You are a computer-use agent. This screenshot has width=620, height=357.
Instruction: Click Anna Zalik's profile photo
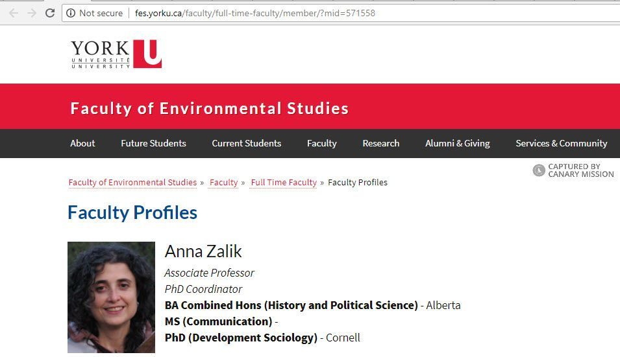tap(111, 297)
